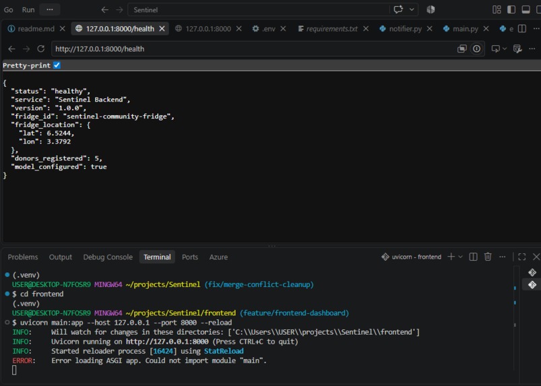The image size is (541, 386).
Task: Select the first terminal in terminal list
Action: tap(532, 273)
